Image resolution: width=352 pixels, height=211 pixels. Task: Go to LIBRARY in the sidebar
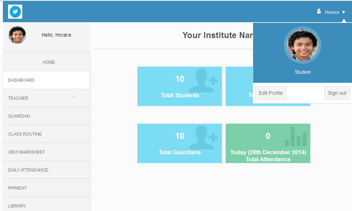coord(17,206)
